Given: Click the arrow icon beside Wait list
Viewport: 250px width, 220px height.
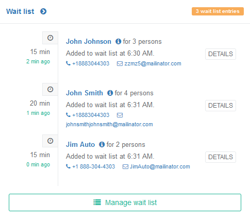Looking at the screenshot, I should (x=43, y=11).
